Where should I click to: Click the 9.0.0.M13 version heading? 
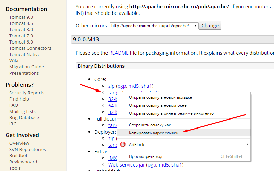point(86,39)
